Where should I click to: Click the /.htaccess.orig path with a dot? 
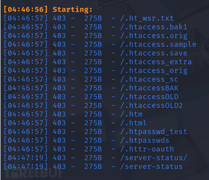(x=154, y=36)
